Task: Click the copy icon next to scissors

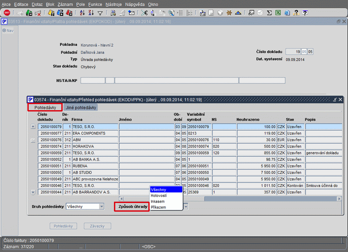Action: coord(153,13)
